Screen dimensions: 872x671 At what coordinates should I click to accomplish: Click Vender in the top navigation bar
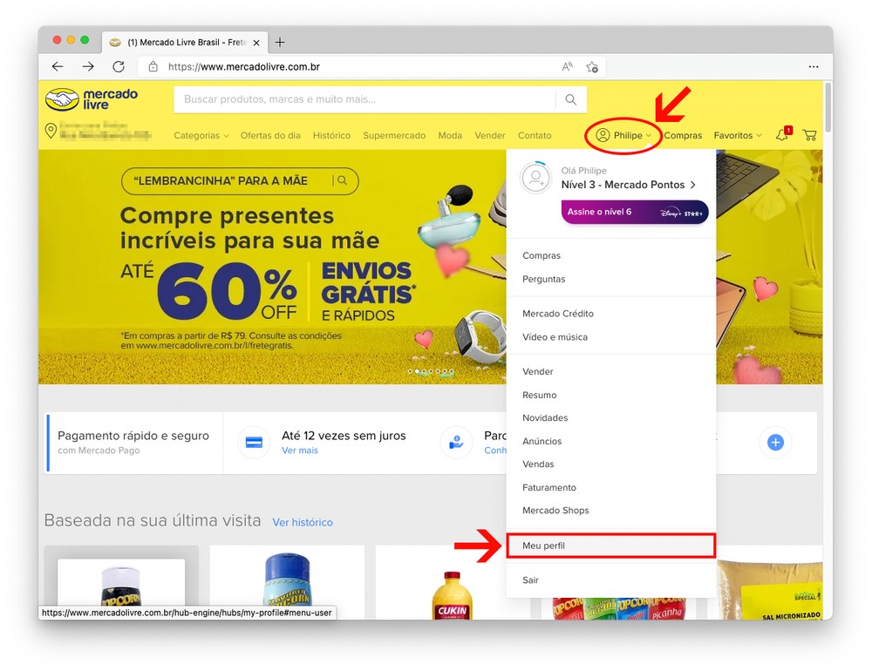click(x=490, y=136)
